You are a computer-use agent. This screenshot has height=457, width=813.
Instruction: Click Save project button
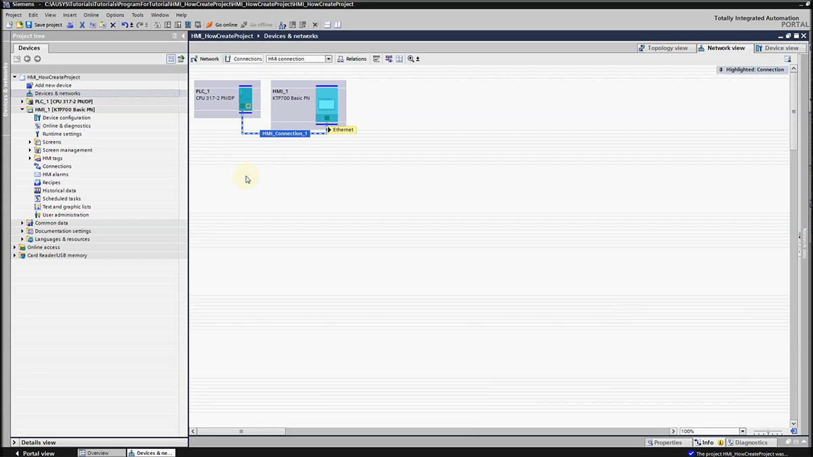pos(44,24)
